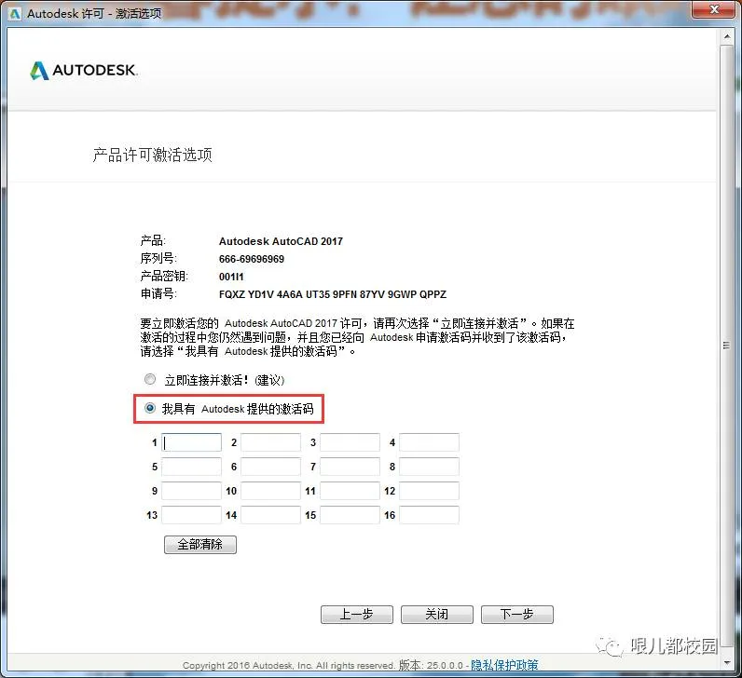This screenshot has width=742, height=678.
Task: Click the 序列号 label
Action: pos(158,259)
